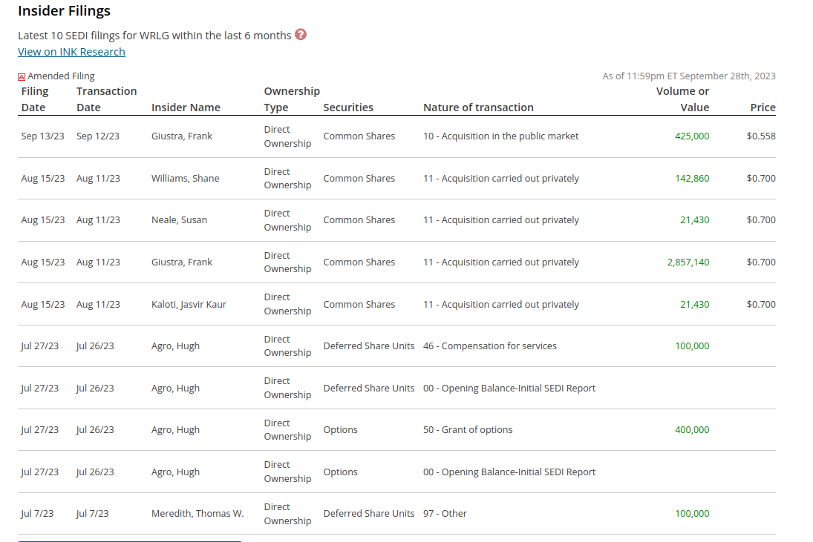The width and height of the screenshot is (813, 542).
Task: Click the Filing Date column header
Action: (x=34, y=99)
